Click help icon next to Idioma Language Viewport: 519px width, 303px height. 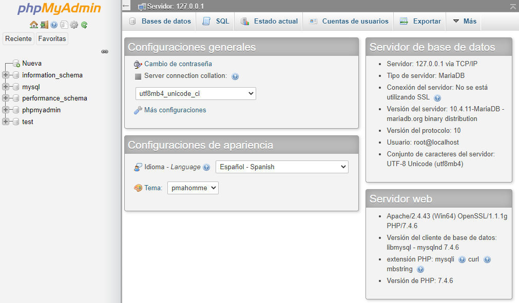pyautogui.click(x=206, y=167)
